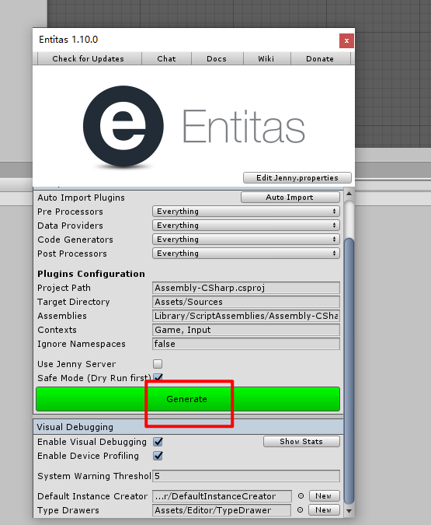Click the object picker circle beside Type Drawers

point(301,510)
